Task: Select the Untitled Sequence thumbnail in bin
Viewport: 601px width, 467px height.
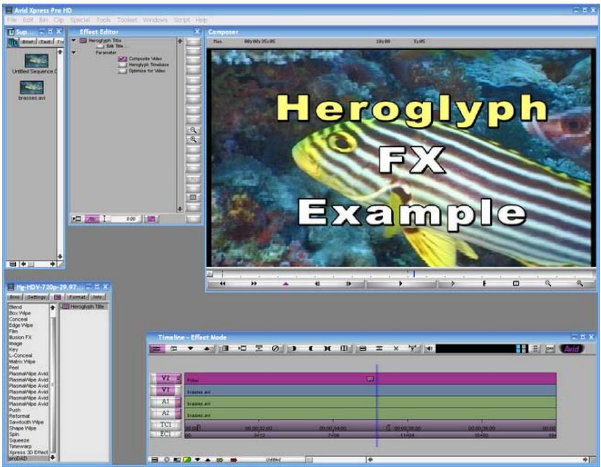Action: 36,60
